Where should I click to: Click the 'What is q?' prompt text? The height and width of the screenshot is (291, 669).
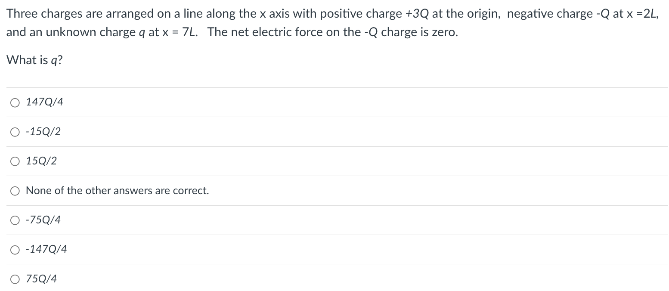[34, 60]
